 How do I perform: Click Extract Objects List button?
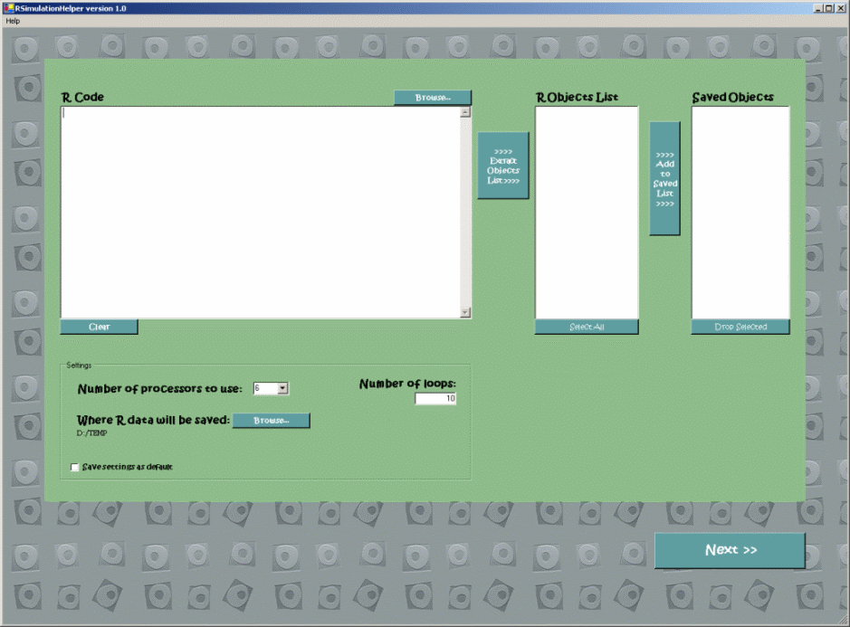tap(503, 166)
